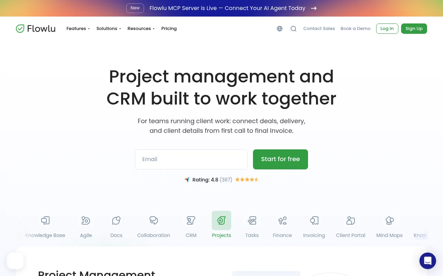Select the Docs feature icon

(116, 220)
